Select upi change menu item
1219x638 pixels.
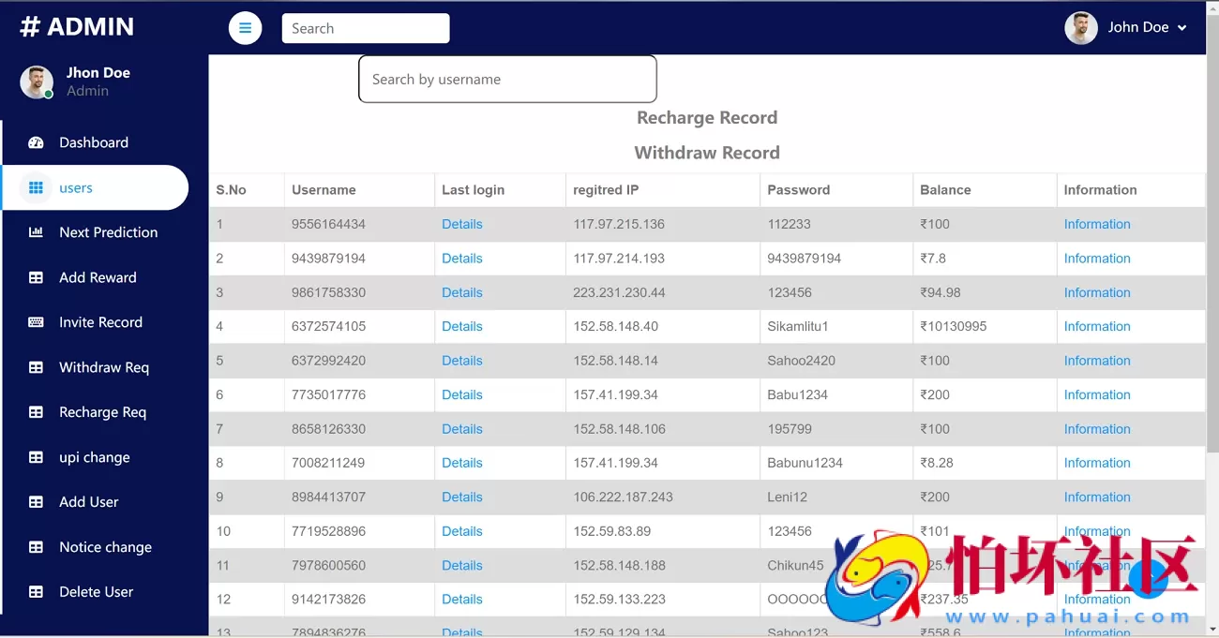pos(94,457)
